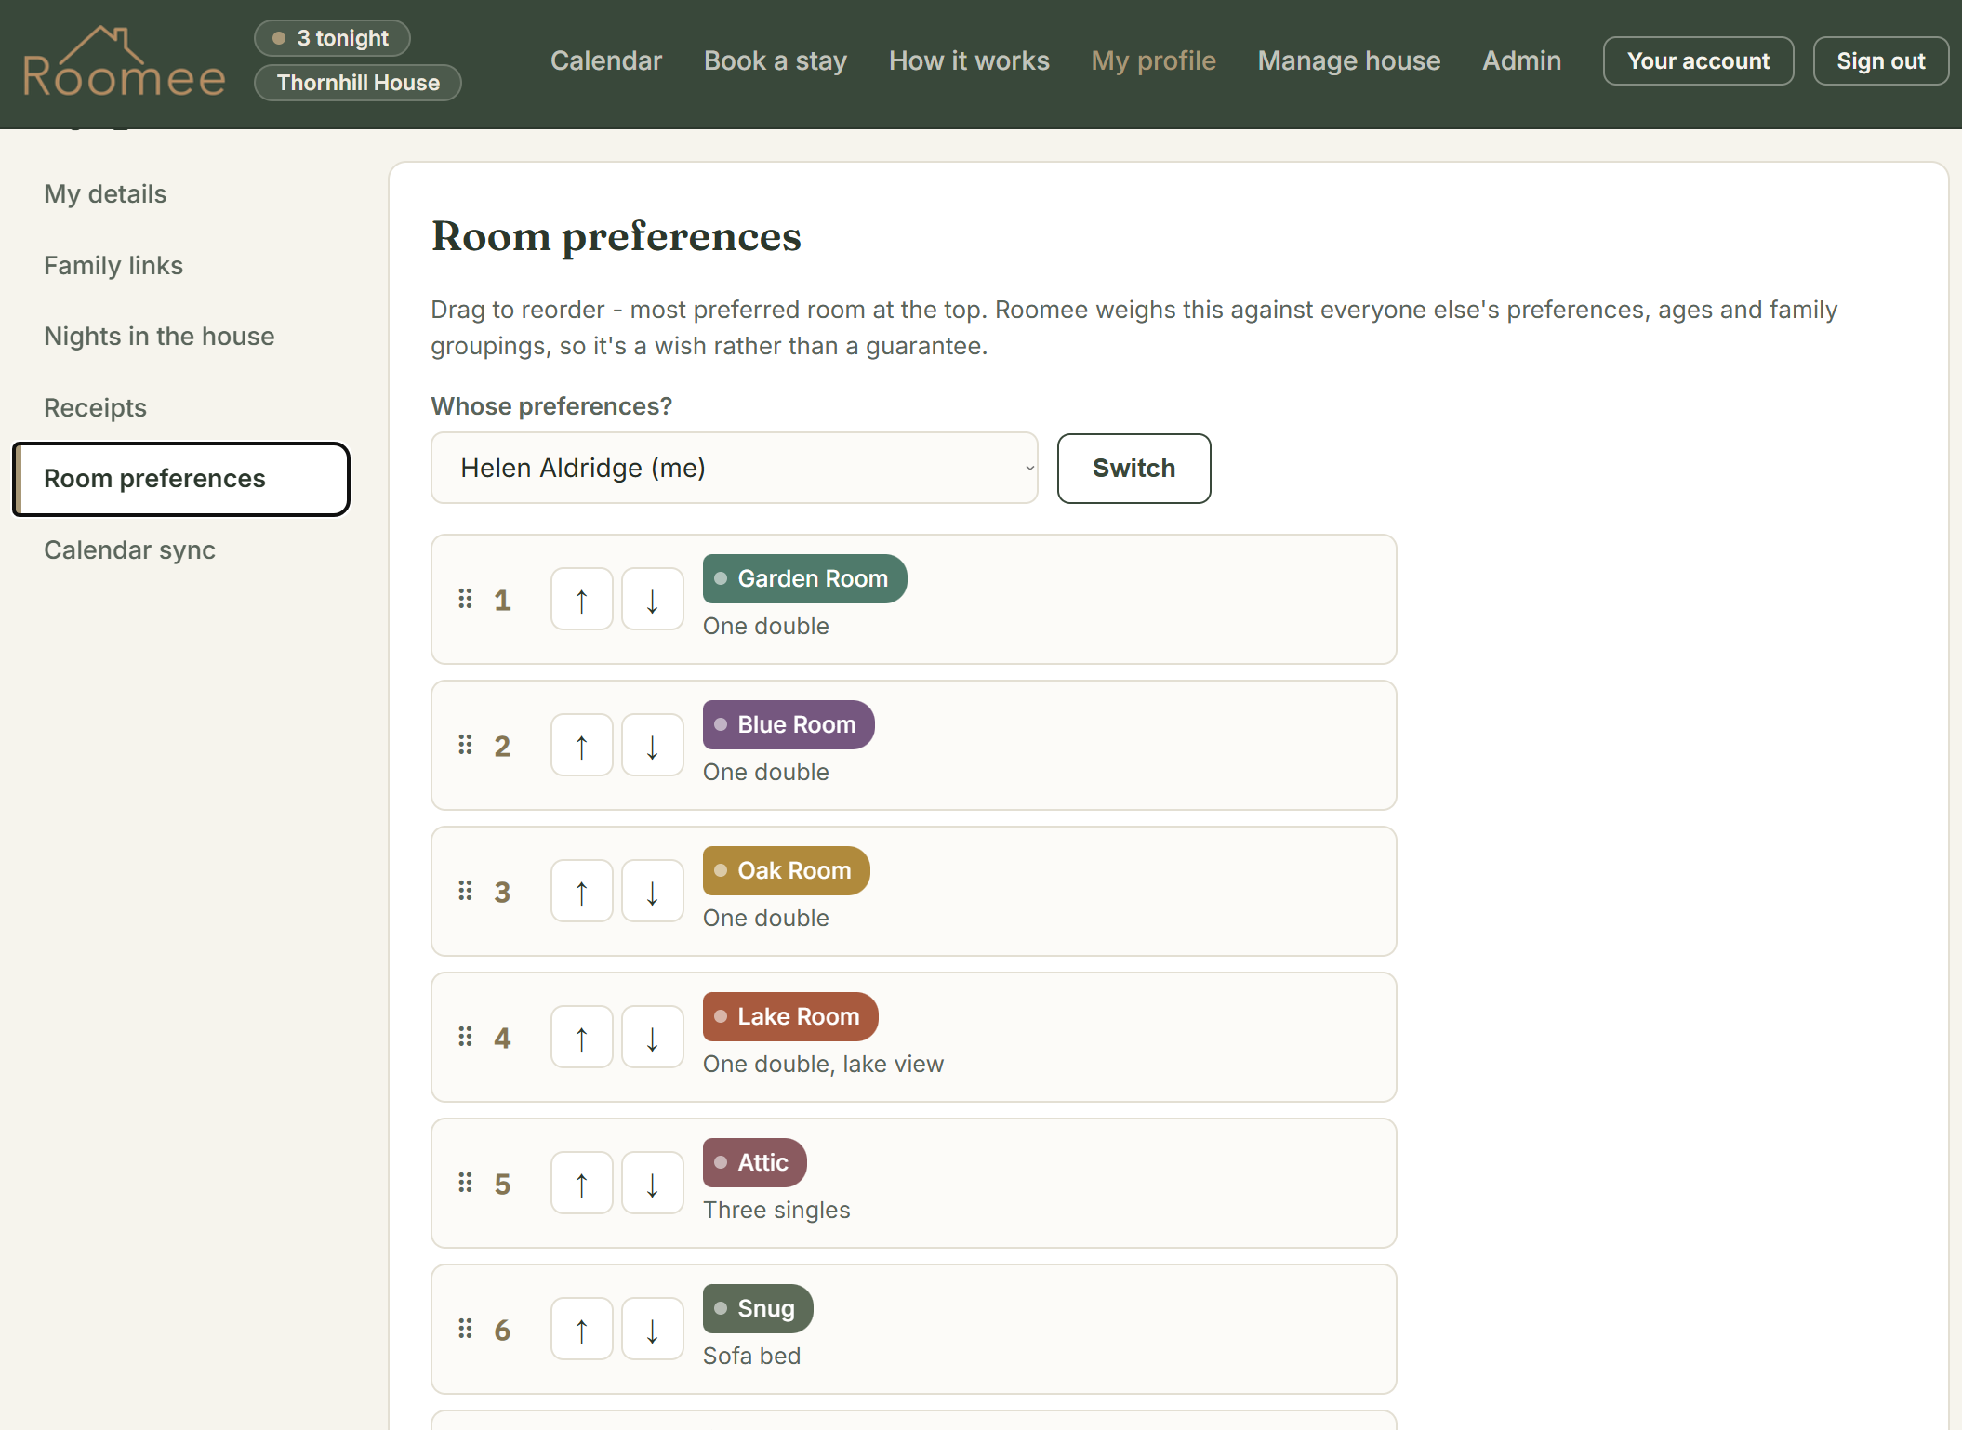The height and width of the screenshot is (1430, 1962).
Task: Click the 3 tonight status pill
Action: [x=332, y=38]
